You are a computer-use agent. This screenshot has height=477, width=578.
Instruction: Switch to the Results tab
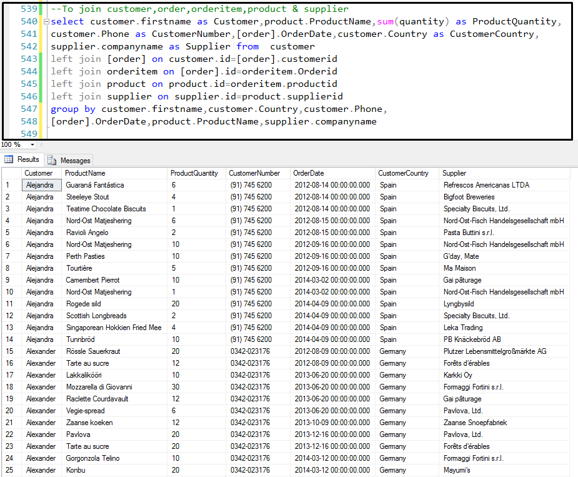(22, 159)
